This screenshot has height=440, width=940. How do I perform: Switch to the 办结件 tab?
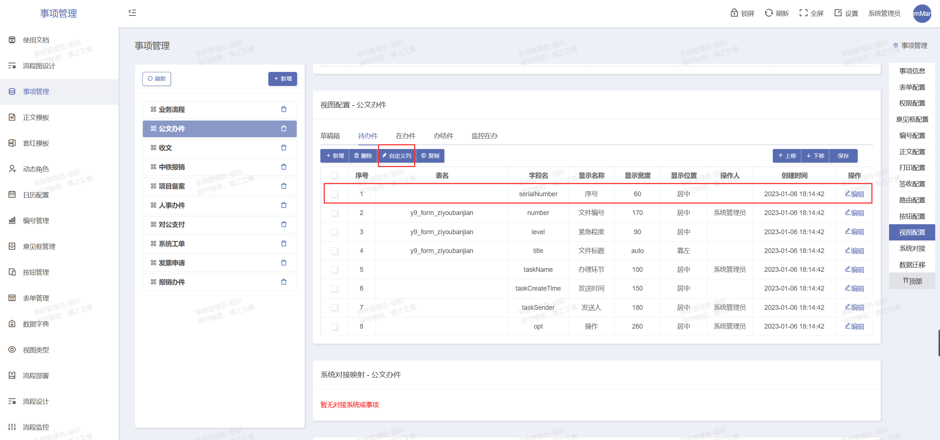(443, 136)
